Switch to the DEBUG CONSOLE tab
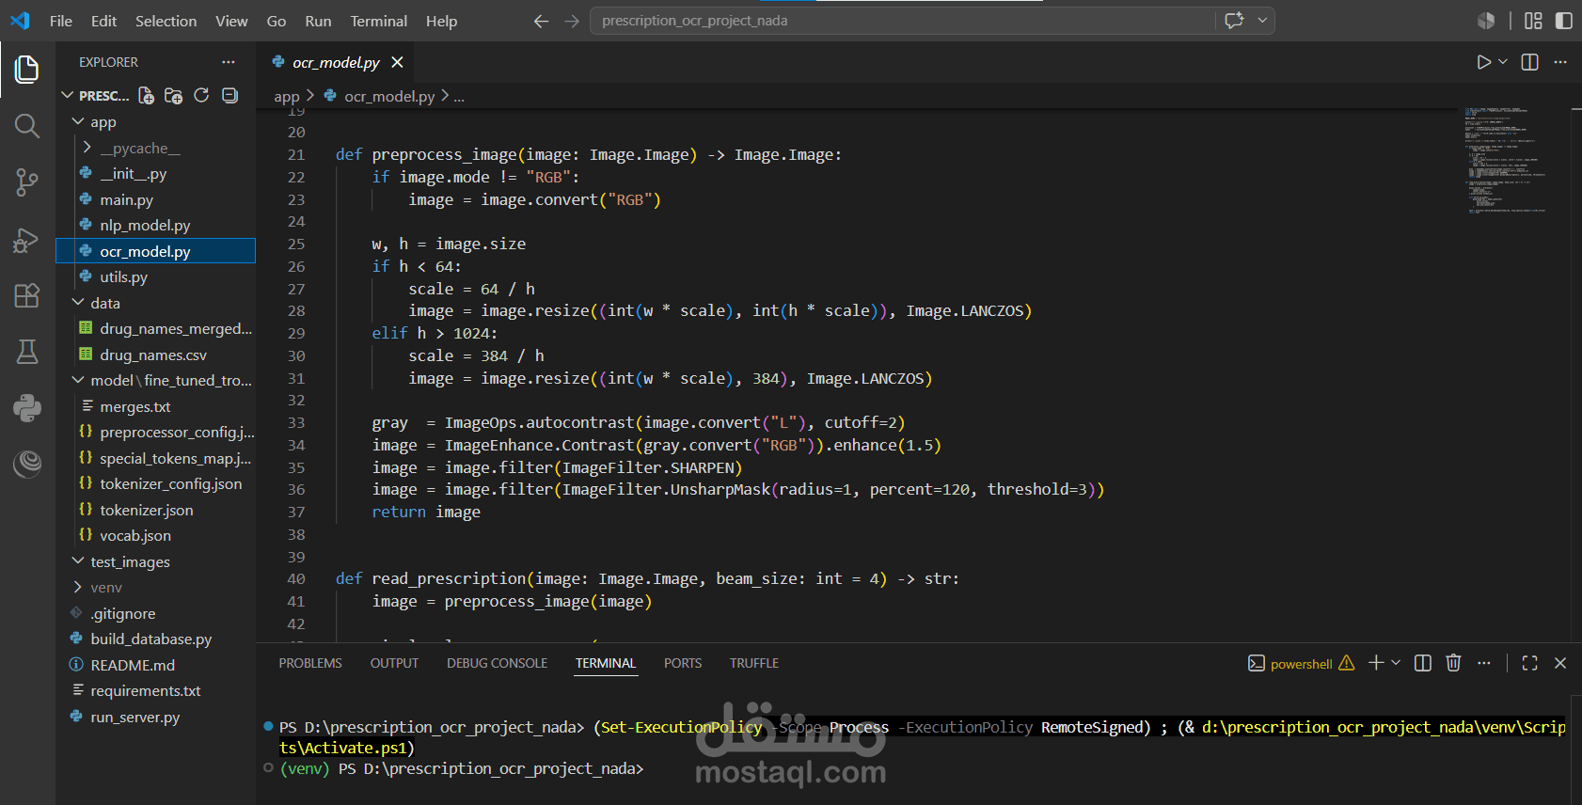The height and width of the screenshot is (805, 1582). click(497, 663)
